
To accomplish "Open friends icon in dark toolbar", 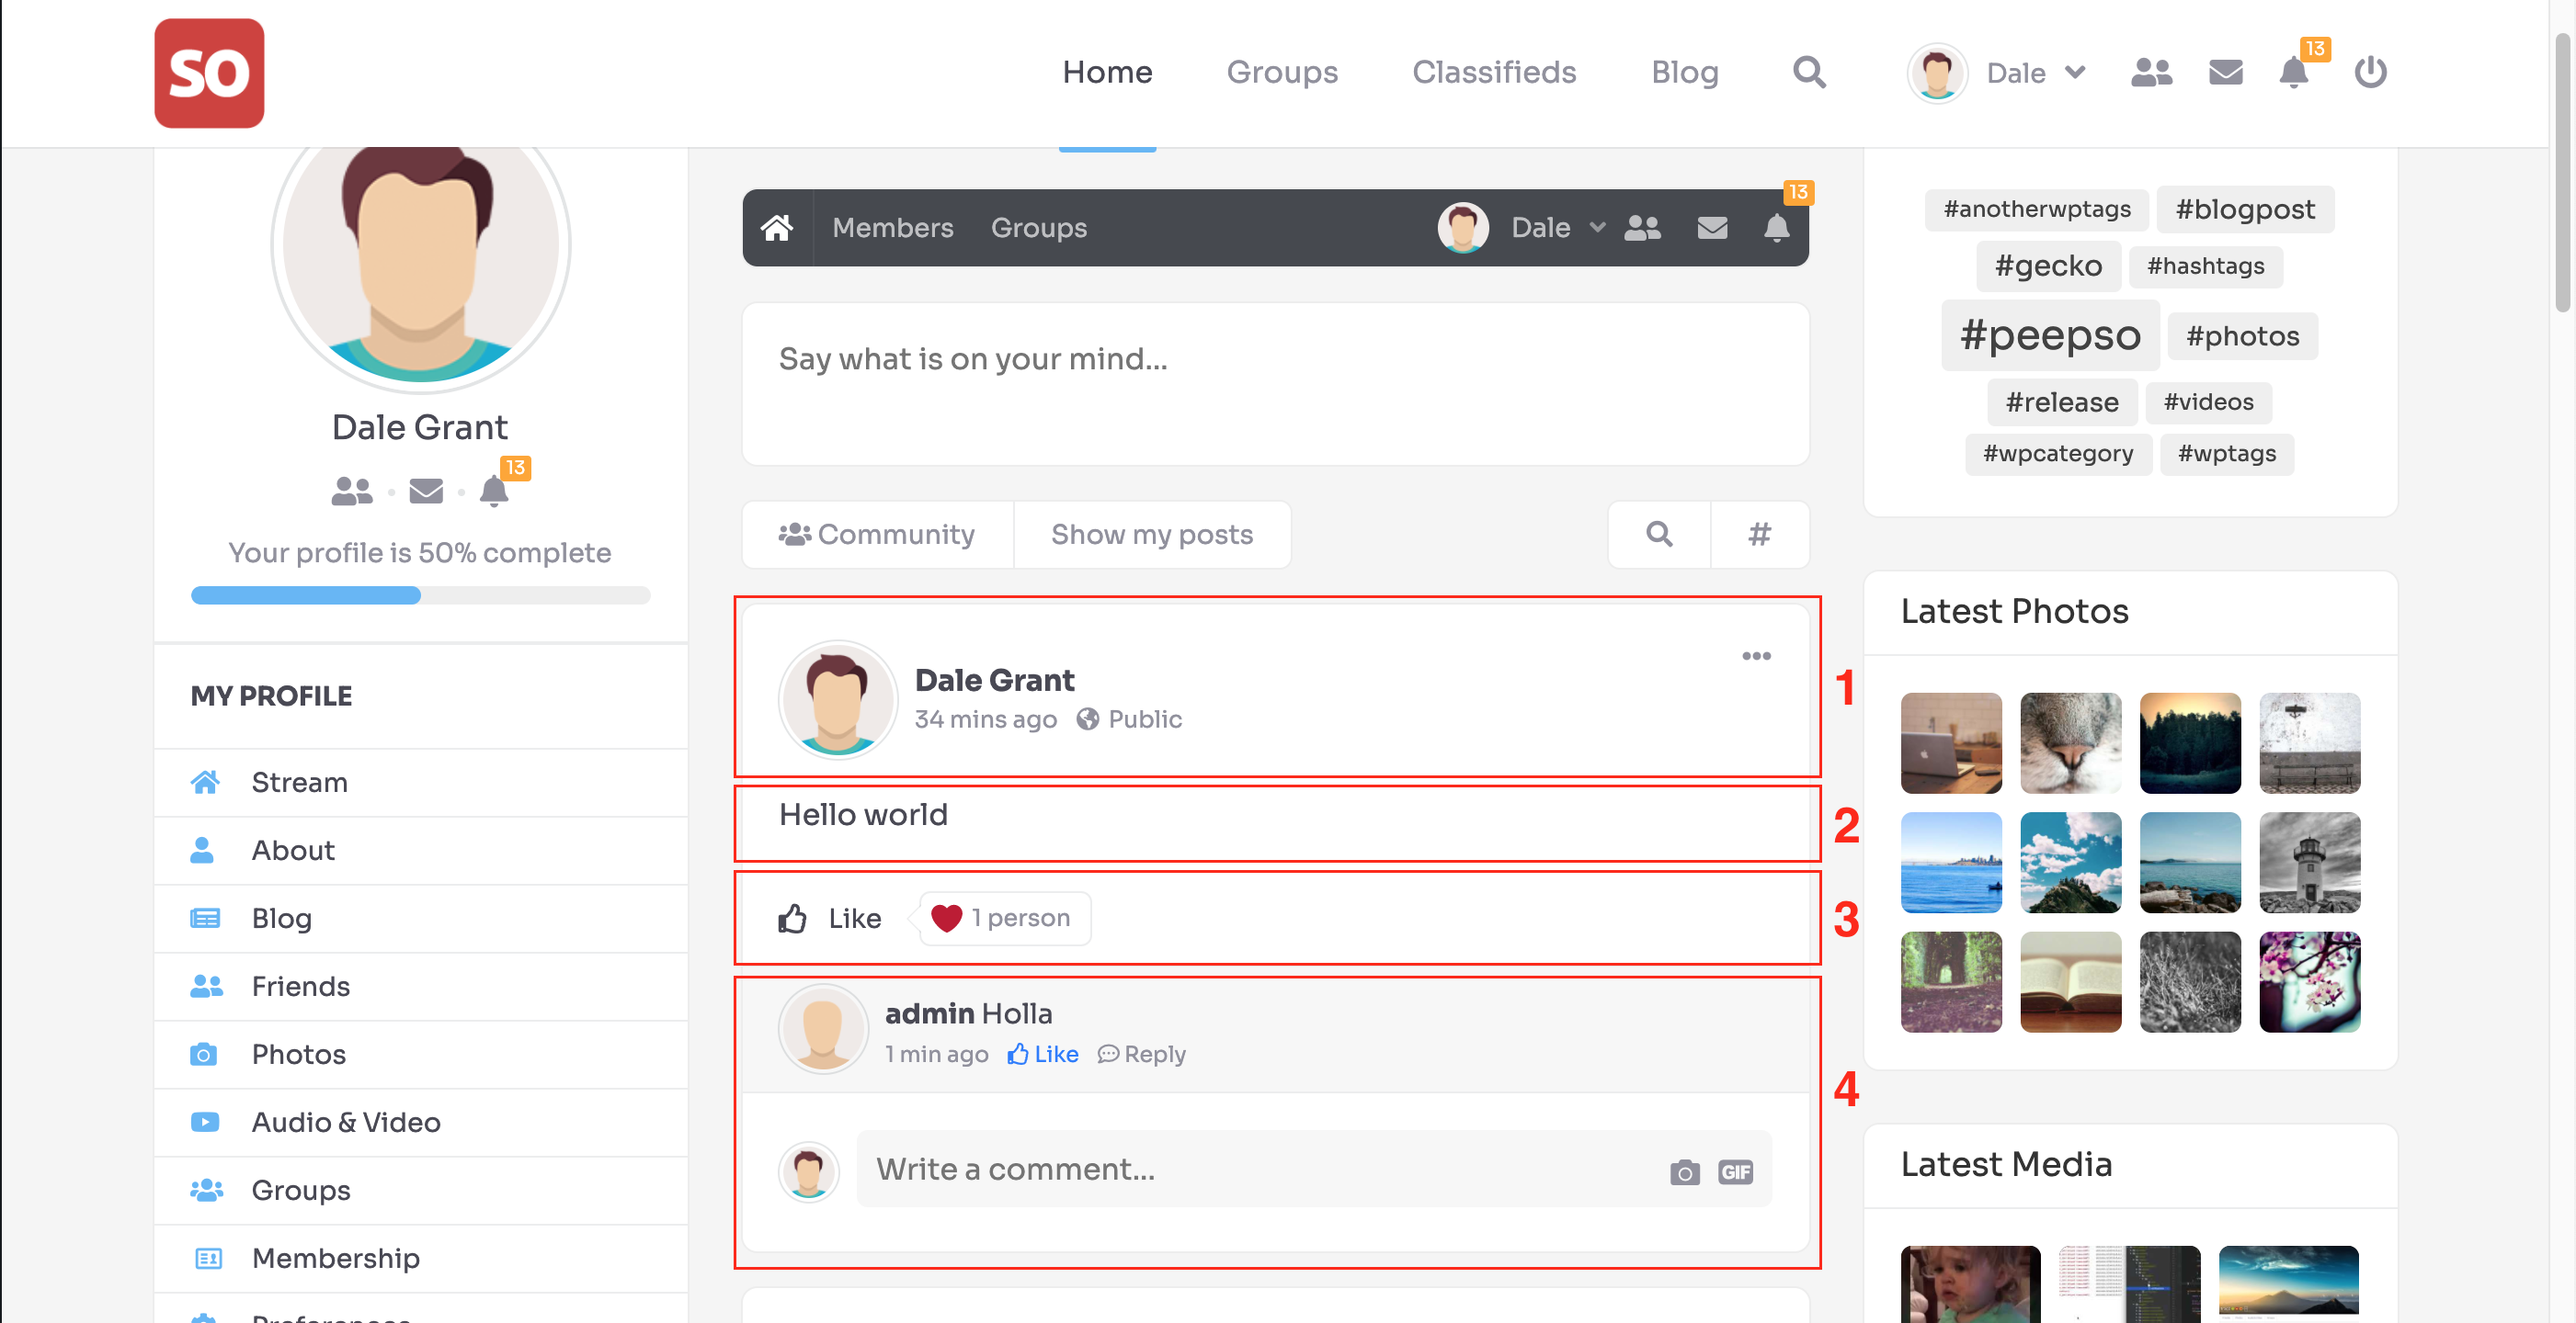I will (1642, 228).
